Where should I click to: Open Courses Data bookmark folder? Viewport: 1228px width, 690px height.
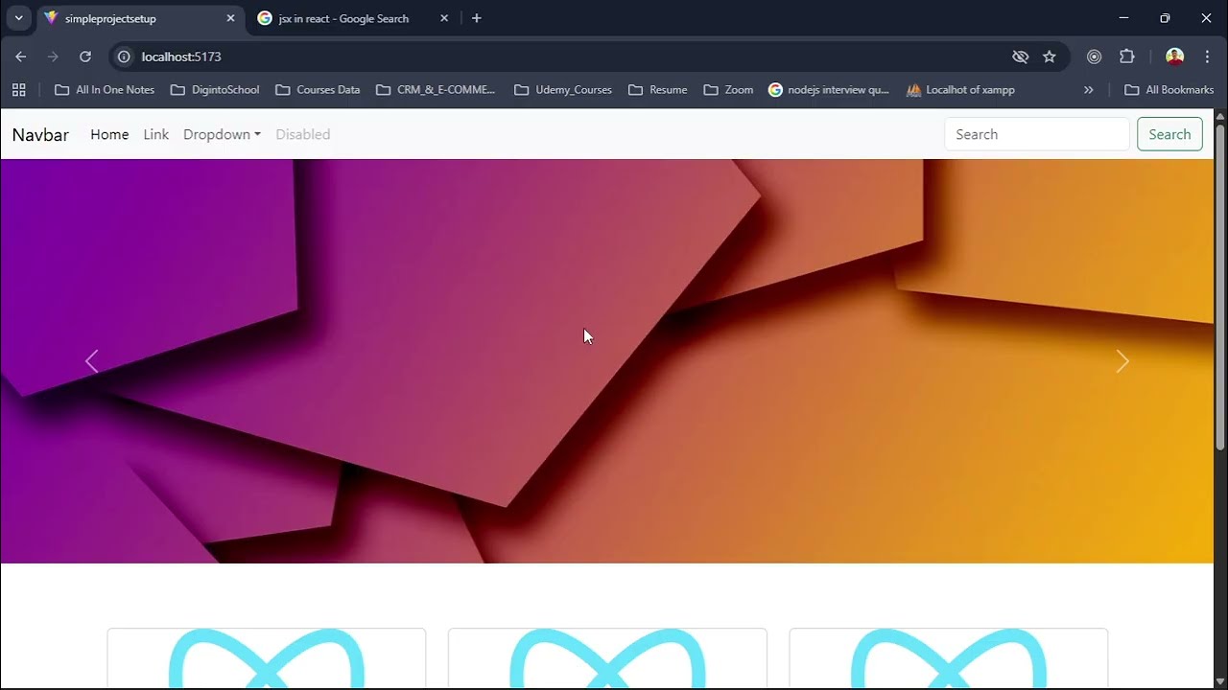click(x=318, y=89)
